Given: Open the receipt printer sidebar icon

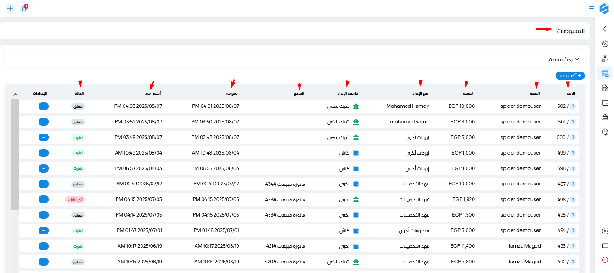Looking at the screenshot, I should pyautogui.click(x=605, y=59).
